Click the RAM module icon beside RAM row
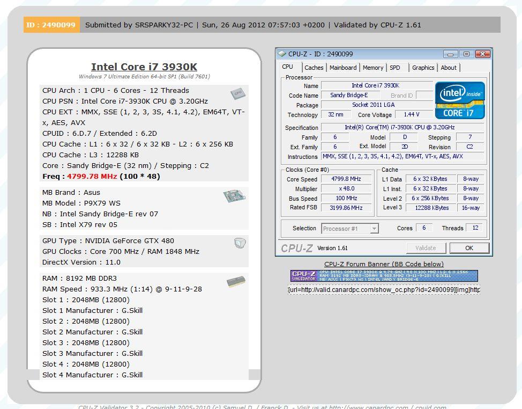The height and width of the screenshot is (409, 522). tap(236, 282)
